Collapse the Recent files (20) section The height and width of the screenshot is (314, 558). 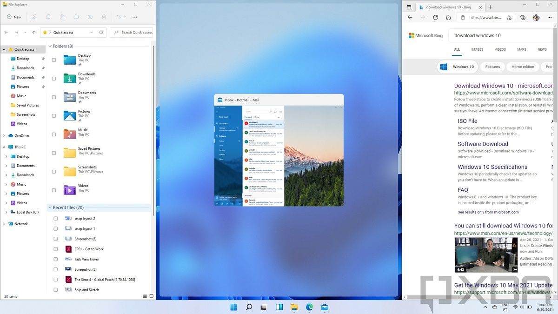[50, 207]
